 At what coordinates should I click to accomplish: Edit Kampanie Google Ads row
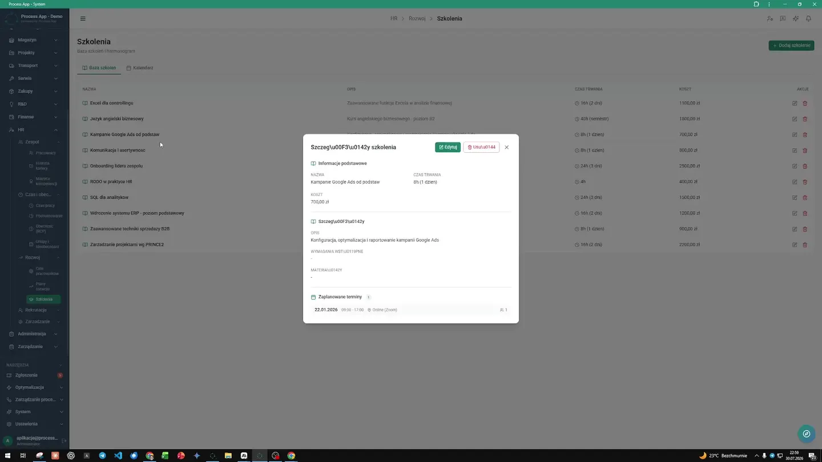point(795,135)
